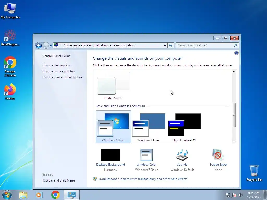Click the My Computer desktop icon
The image size is (267, 200).
(x=10, y=11)
